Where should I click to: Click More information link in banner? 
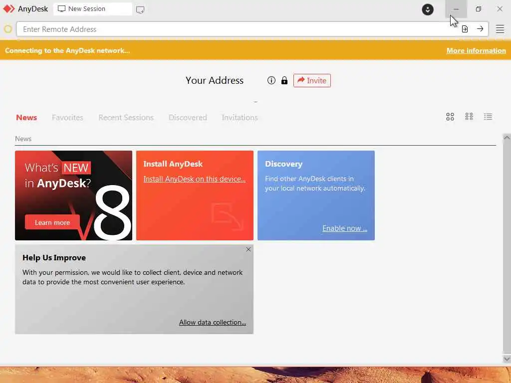[476, 50]
